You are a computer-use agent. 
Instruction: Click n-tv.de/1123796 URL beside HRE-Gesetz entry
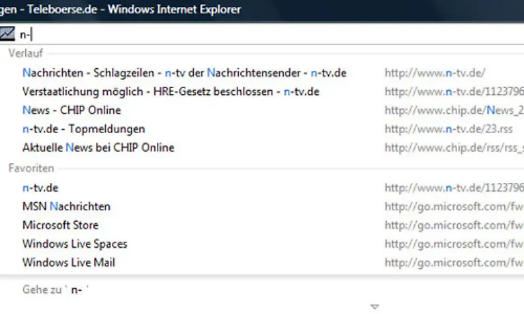click(454, 91)
